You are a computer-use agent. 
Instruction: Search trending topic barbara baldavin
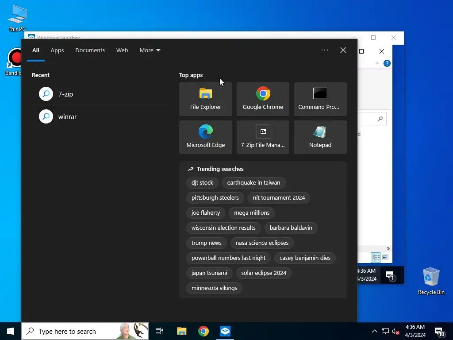(x=291, y=228)
